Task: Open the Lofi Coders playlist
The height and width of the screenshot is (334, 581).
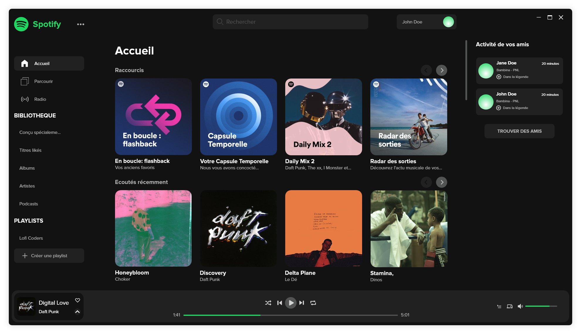Action: tap(31, 238)
